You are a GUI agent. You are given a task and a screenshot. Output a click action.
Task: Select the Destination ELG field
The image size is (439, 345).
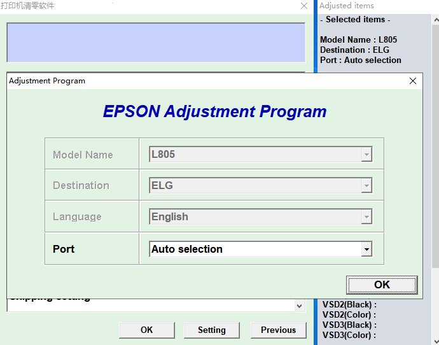click(x=261, y=185)
